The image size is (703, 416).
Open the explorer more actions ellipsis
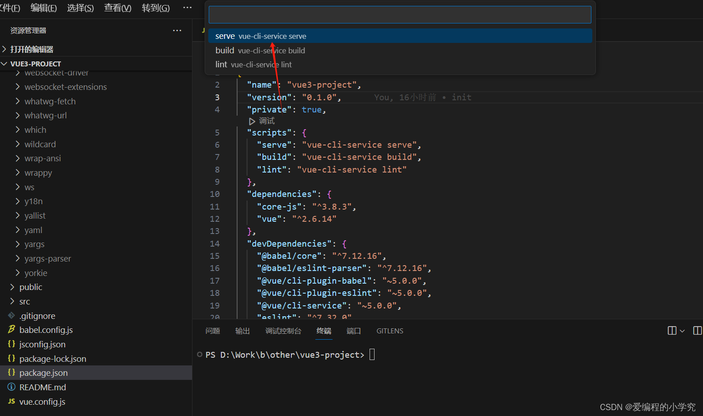177,30
